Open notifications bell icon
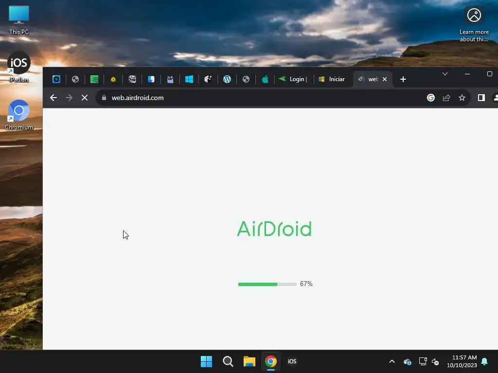 pyautogui.click(x=485, y=361)
